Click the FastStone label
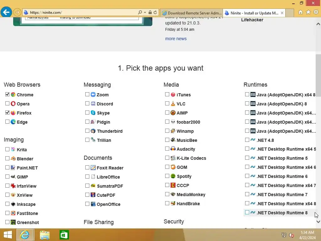Screen dimensions: 321x241 tap(27, 213)
